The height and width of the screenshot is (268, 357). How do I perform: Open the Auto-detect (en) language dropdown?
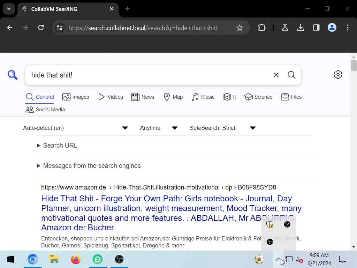click(76, 128)
